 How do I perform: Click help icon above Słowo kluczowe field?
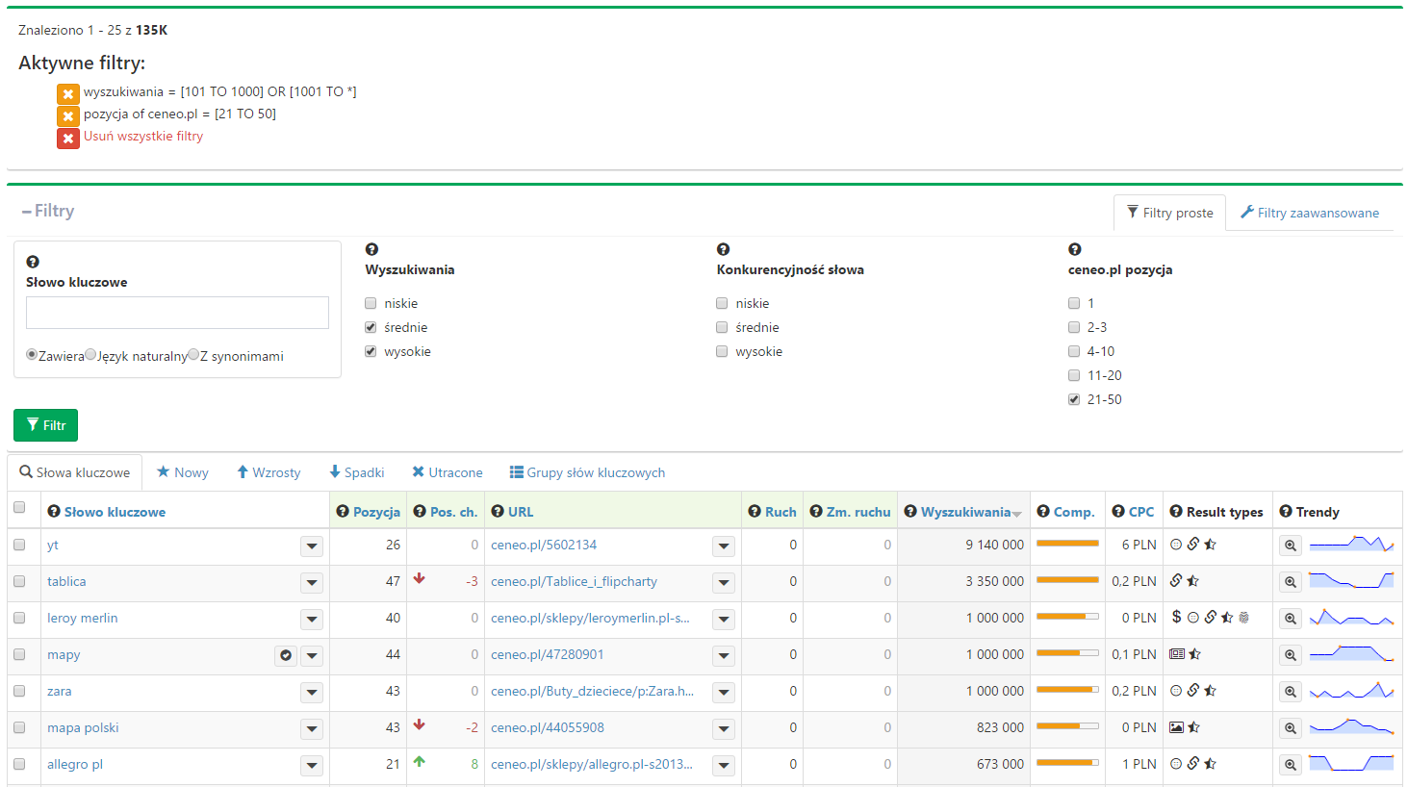coord(33,262)
